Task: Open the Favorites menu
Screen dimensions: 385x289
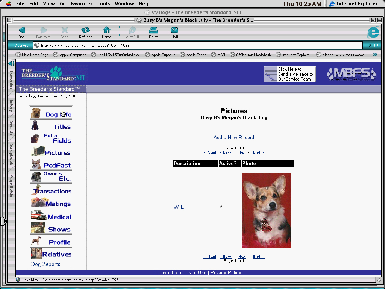Action: tap(82, 4)
